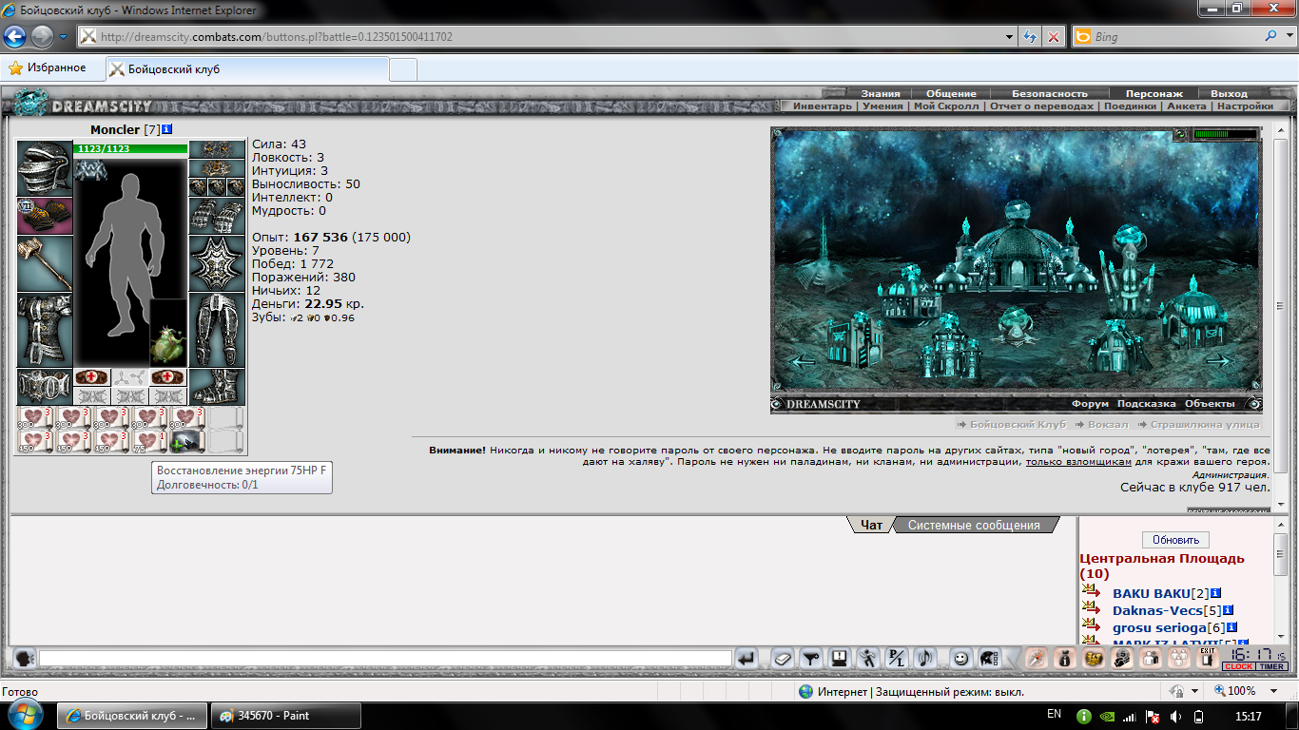Image resolution: width=1299 pixels, height=730 pixels.
Task: Toggle the P/1 chat mode icon
Action: (896, 658)
